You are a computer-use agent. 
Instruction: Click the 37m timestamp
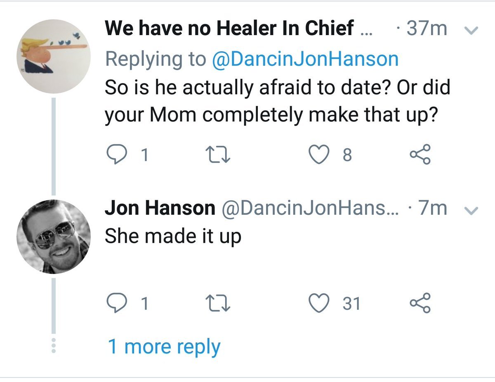point(426,29)
